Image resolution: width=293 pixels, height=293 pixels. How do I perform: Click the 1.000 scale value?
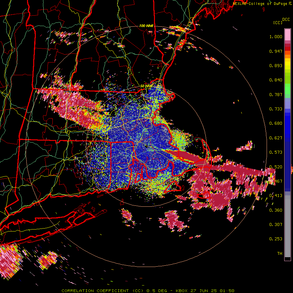coord(276,36)
